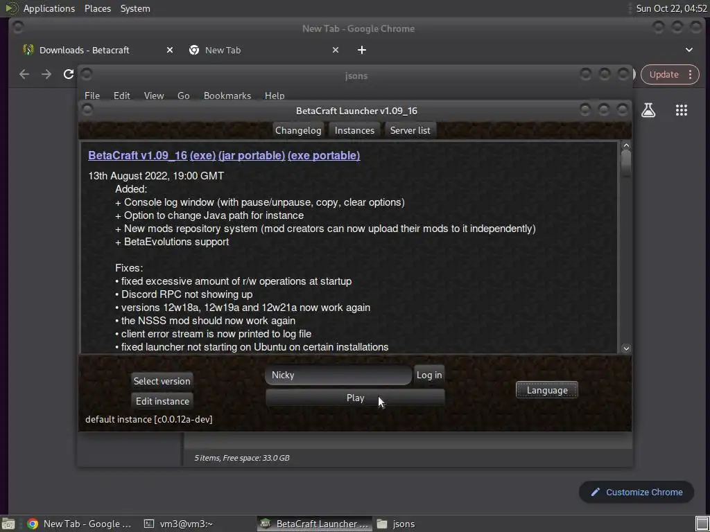
Task: Click the '+ BetaEvolutions support' changelog line
Action: (x=172, y=242)
